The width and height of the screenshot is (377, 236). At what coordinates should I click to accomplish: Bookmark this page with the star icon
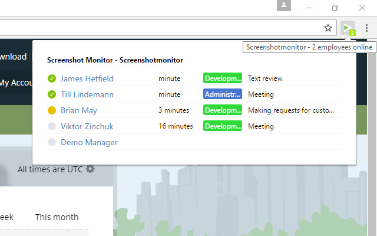(x=328, y=28)
